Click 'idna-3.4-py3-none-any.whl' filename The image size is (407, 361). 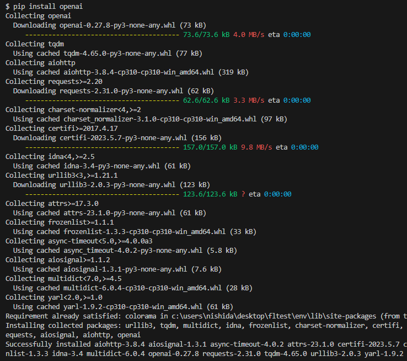tap(111, 166)
